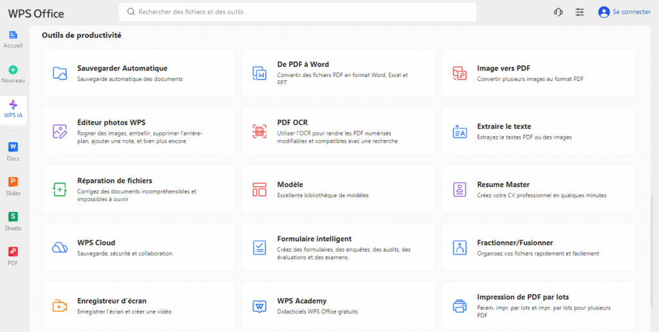The height and width of the screenshot is (332, 659).
Task: Open the De PDF à Word title
Action: click(303, 64)
